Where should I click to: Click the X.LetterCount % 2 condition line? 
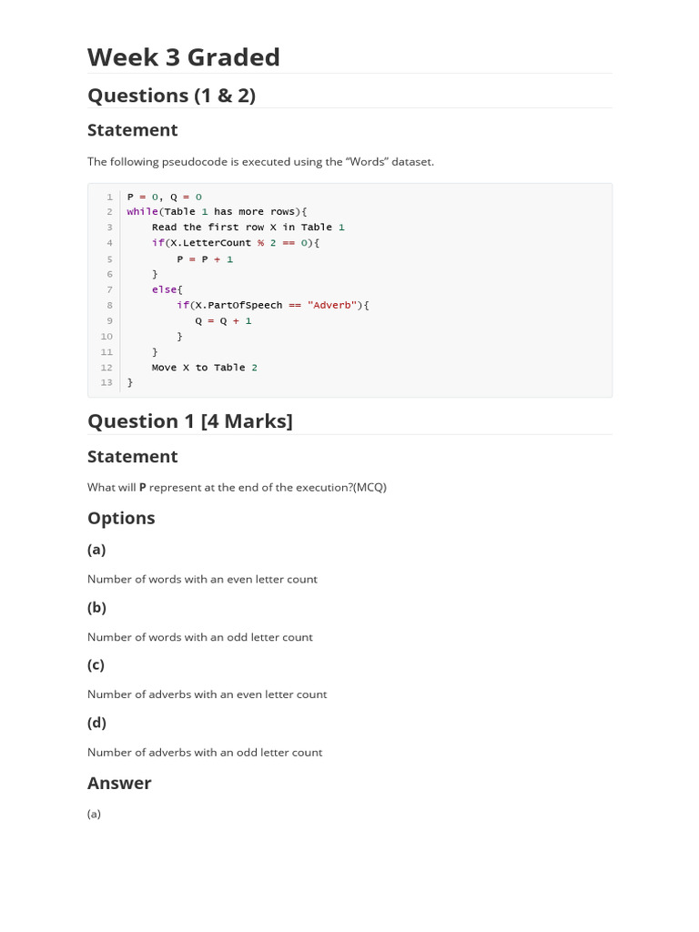[x=236, y=243]
